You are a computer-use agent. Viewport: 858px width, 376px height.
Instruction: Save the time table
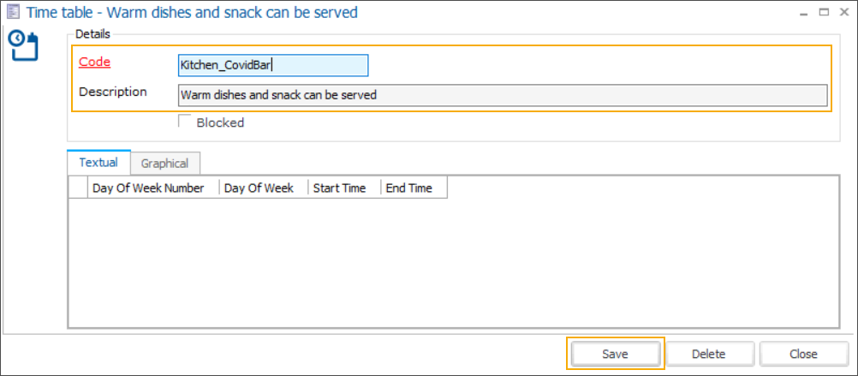click(x=615, y=354)
